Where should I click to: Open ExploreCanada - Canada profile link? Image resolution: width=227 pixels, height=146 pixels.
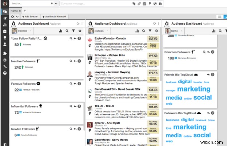[x=110, y=38]
